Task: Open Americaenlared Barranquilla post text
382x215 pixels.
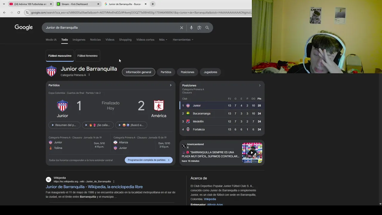Action: [x=211, y=154]
